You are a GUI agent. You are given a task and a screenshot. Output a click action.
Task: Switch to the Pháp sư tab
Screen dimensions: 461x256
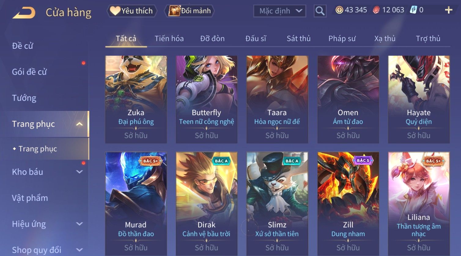tap(342, 39)
